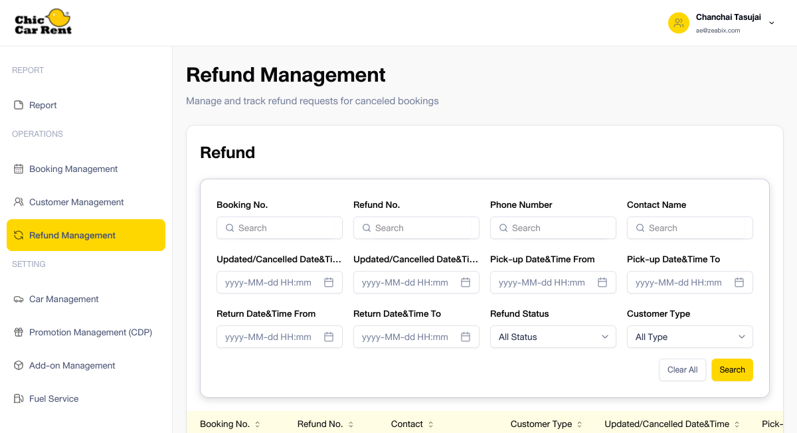Click magnifier icon in Contact Name field
The height and width of the screenshot is (433, 797).
[640, 228]
